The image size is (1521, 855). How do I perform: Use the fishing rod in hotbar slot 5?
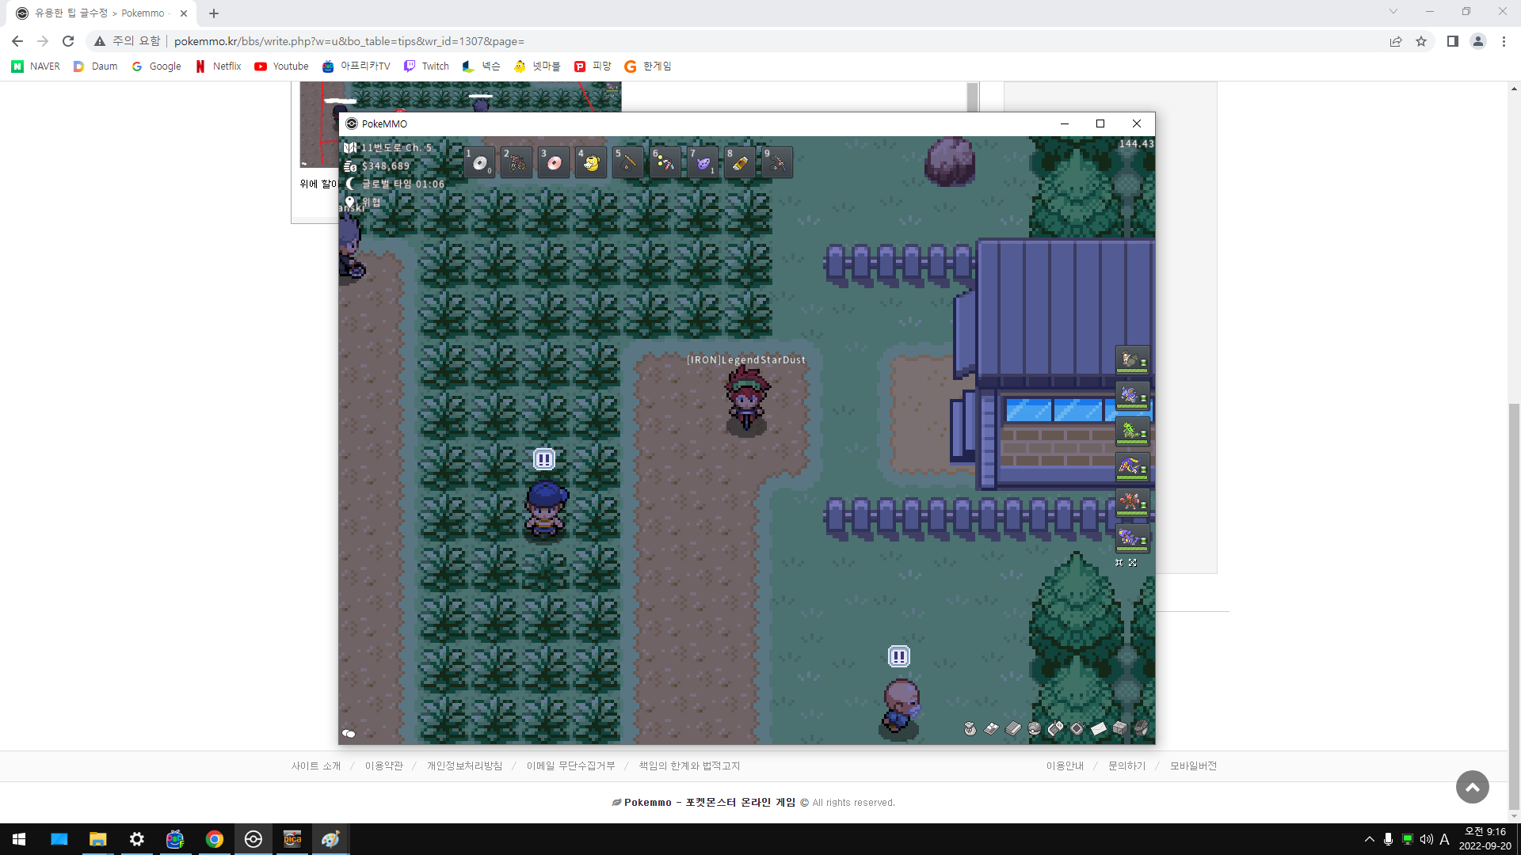(628, 163)
